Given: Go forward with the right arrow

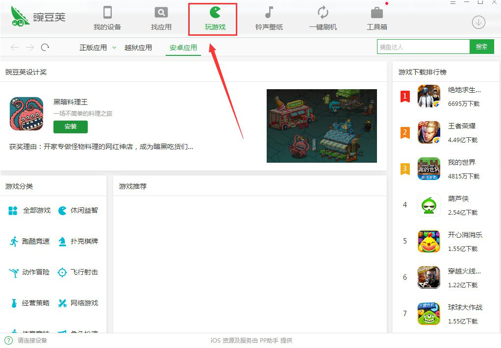Looking at the screenshot, I should (x=30, y=47).
